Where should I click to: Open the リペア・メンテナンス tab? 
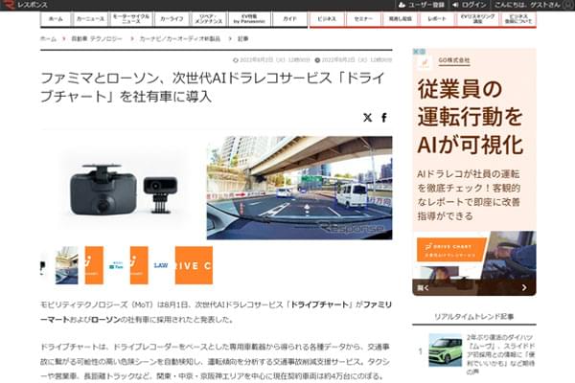209,19
